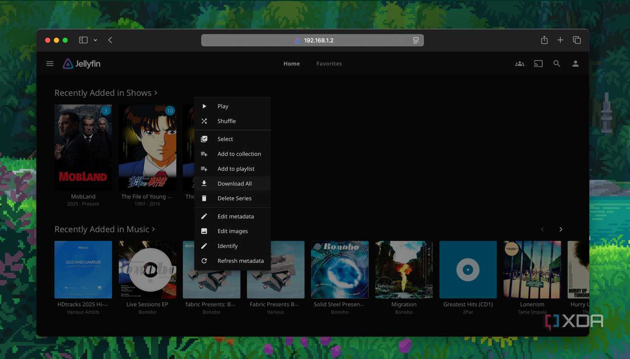Open Greatest Hits (CD1) album cover

pyautogui.click(x=468, y=270)
